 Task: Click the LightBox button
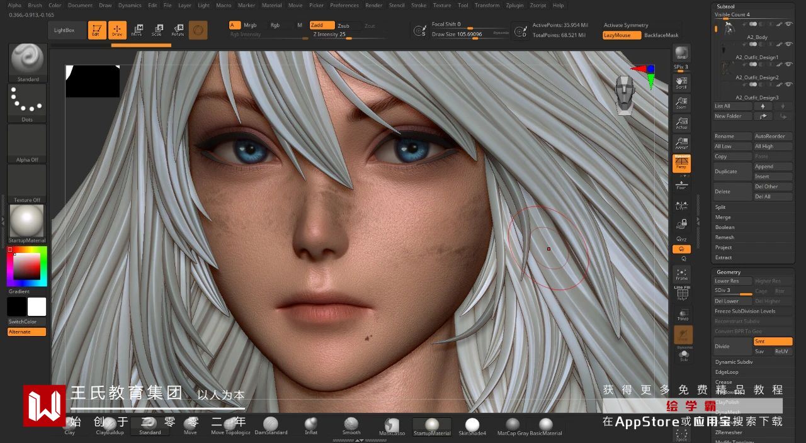(64, 30)
